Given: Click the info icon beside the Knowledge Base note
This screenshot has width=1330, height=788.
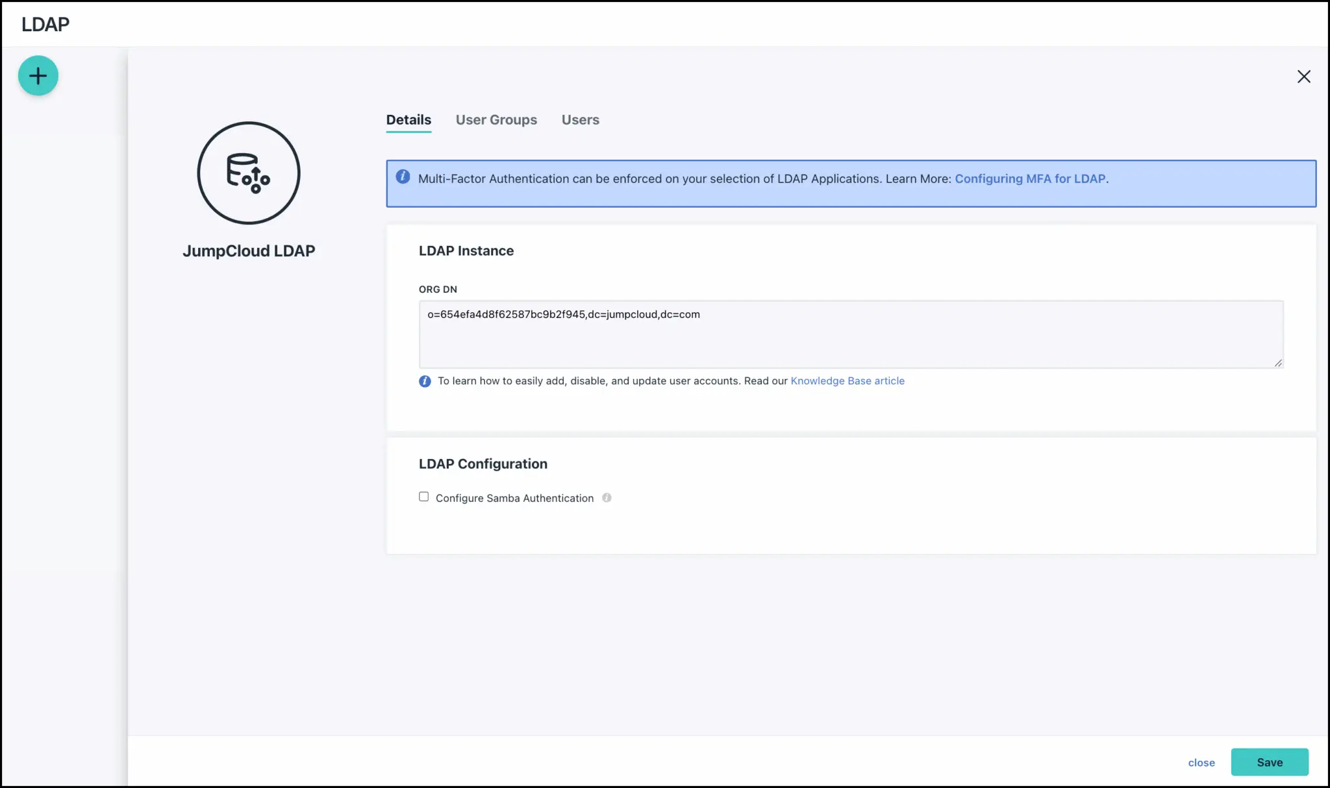Looking at the screenshot, I should 424,381.
